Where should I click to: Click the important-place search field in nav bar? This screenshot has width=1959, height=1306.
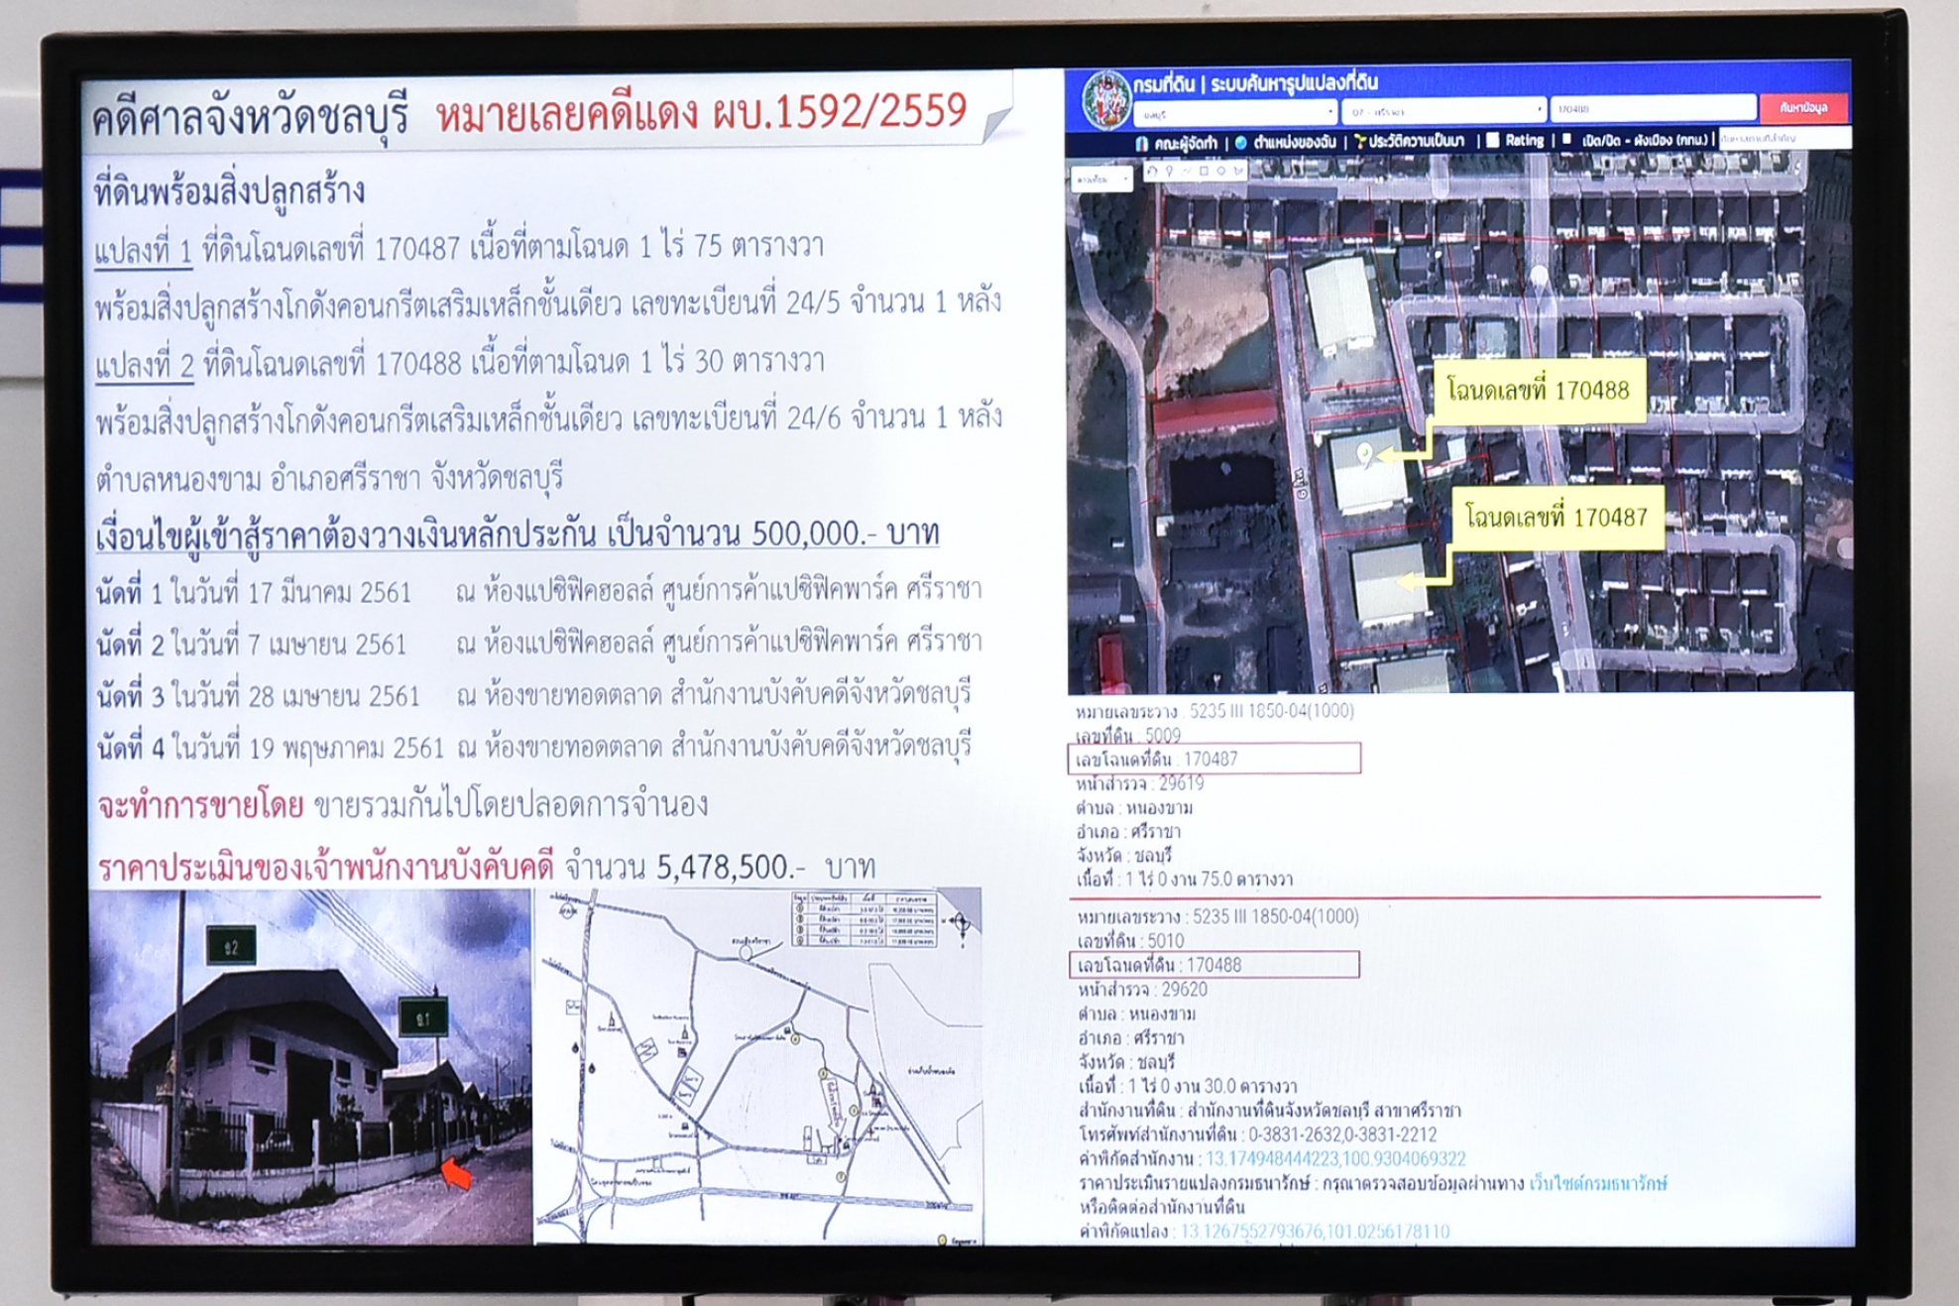pyautogui.click(x=1785, y=139)
